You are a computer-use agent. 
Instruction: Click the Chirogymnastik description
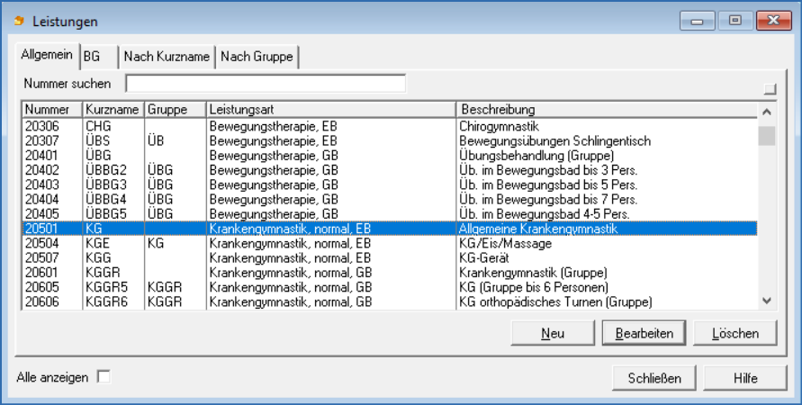coord(500,126)
